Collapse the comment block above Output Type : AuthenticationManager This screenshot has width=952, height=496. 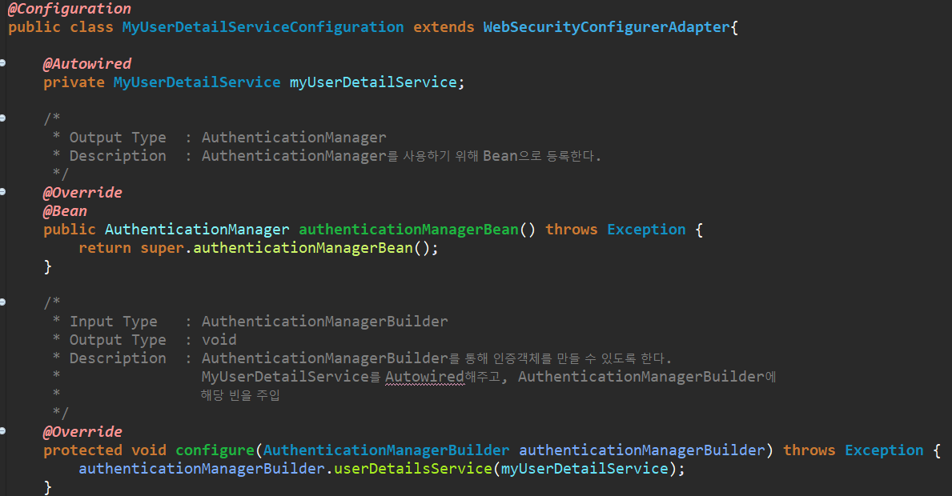pos(2,118)
